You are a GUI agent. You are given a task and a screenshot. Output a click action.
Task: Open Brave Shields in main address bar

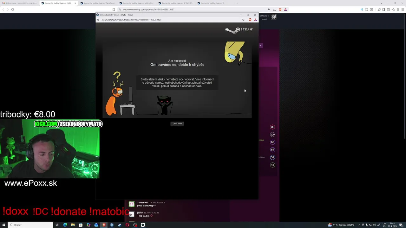(x=280, y=9)
